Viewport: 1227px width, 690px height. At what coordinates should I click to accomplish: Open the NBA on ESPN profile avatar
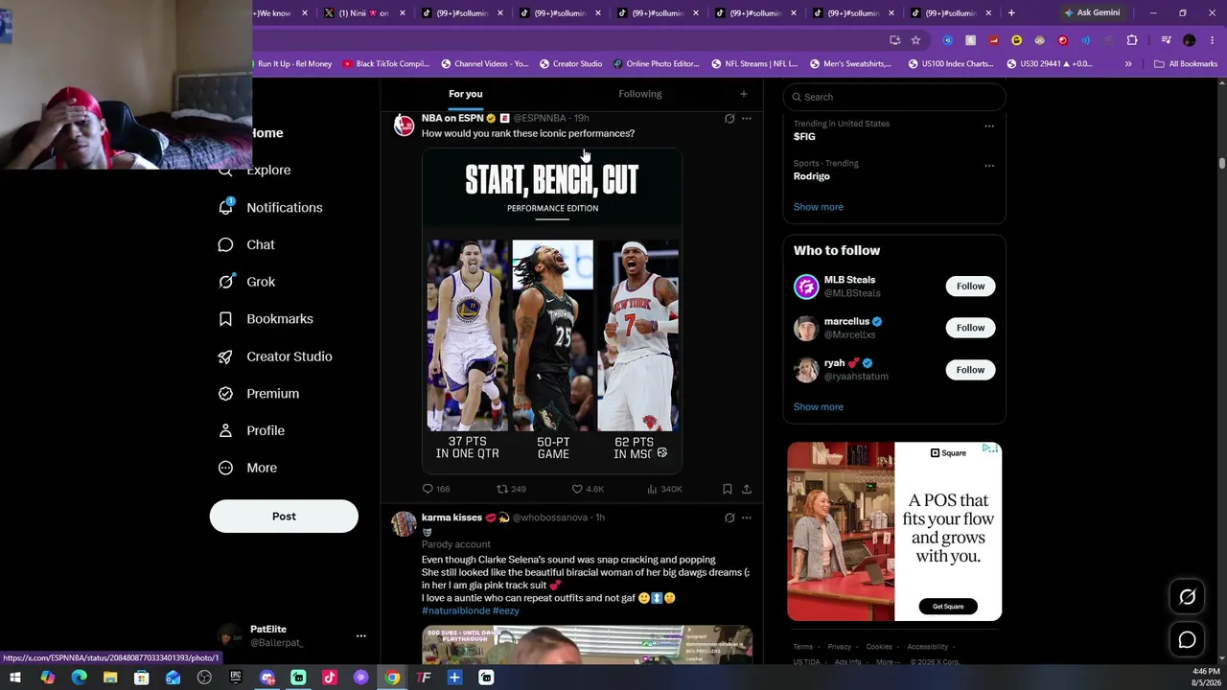(404, 126)
